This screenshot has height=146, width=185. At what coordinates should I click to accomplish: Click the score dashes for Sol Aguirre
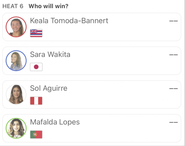173,88
